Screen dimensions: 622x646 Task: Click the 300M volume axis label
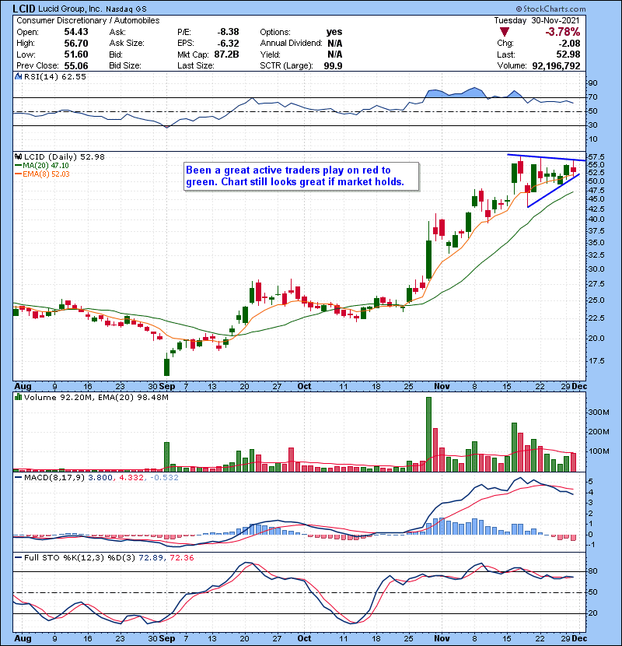599,412
